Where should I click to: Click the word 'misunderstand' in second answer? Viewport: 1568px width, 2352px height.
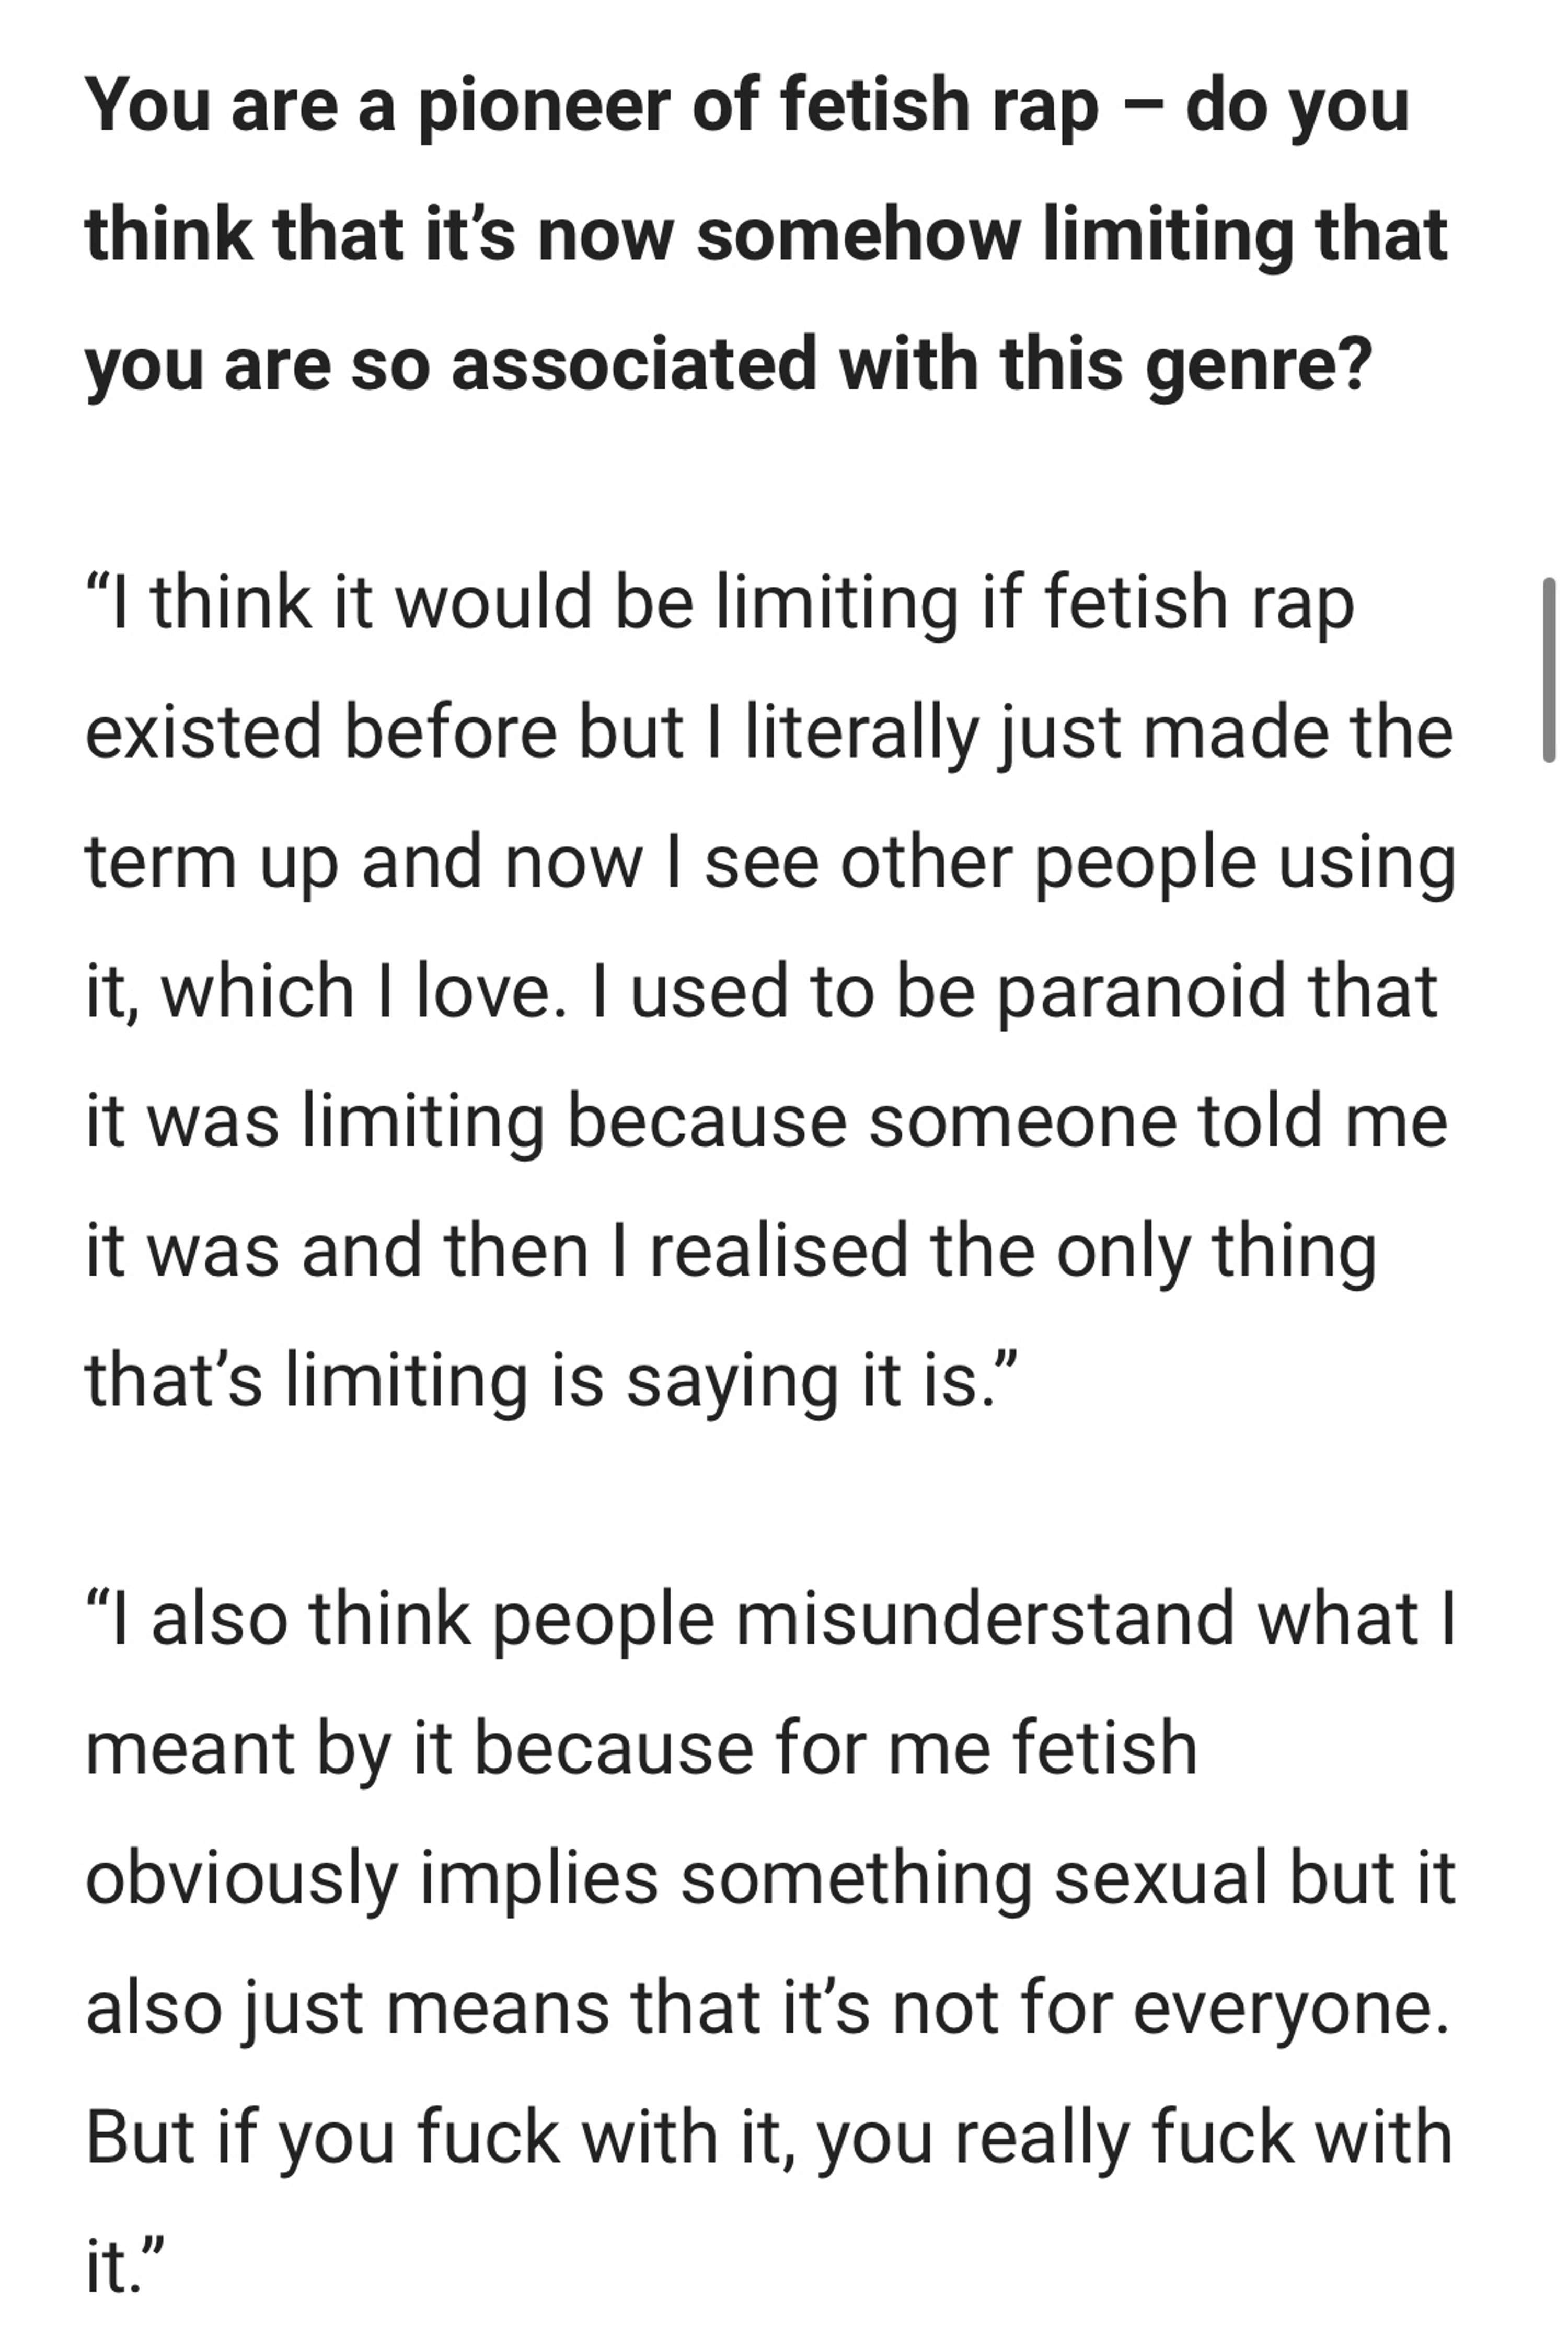(985, 1618)
